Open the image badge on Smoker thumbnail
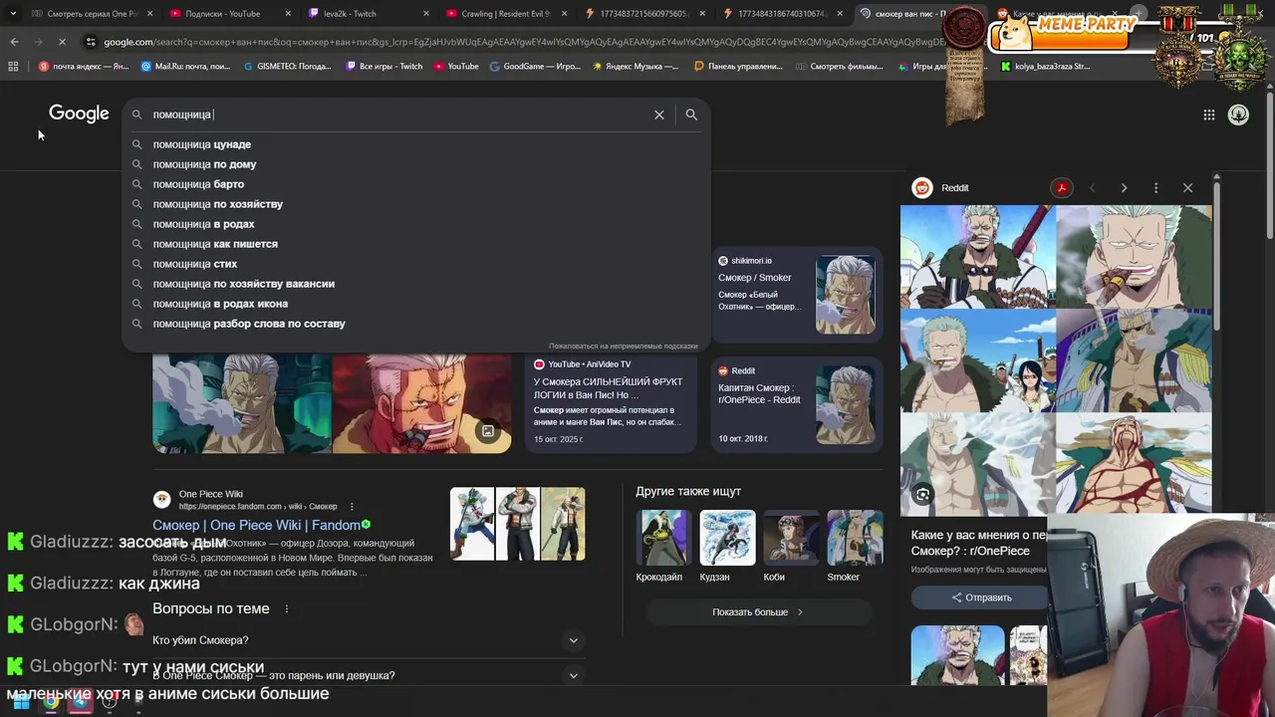 [487, 431]
